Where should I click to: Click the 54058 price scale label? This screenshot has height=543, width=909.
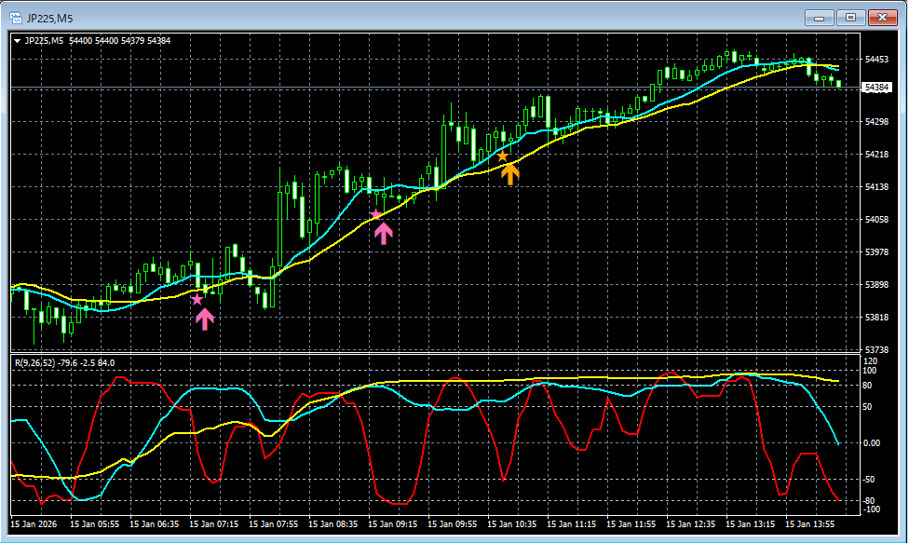click(x=876, y=220)
